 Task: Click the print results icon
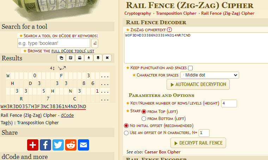(x=80, y=58)
